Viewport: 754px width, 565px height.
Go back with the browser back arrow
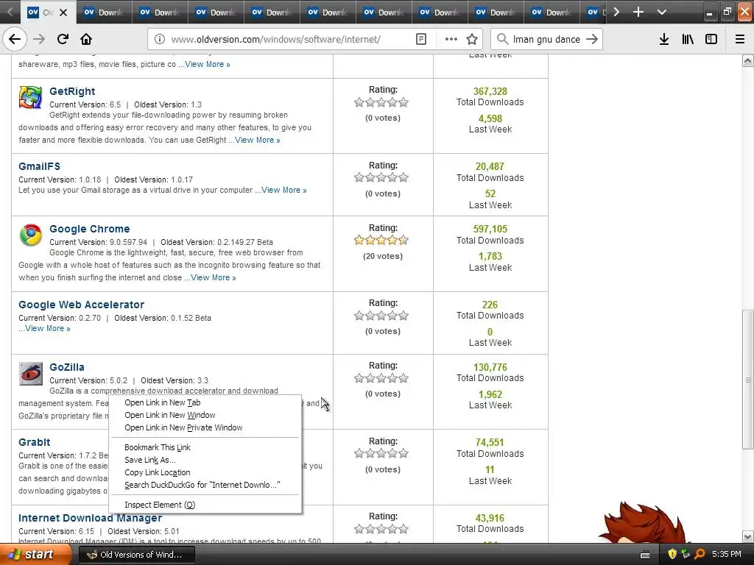click(x=15, y=39)
